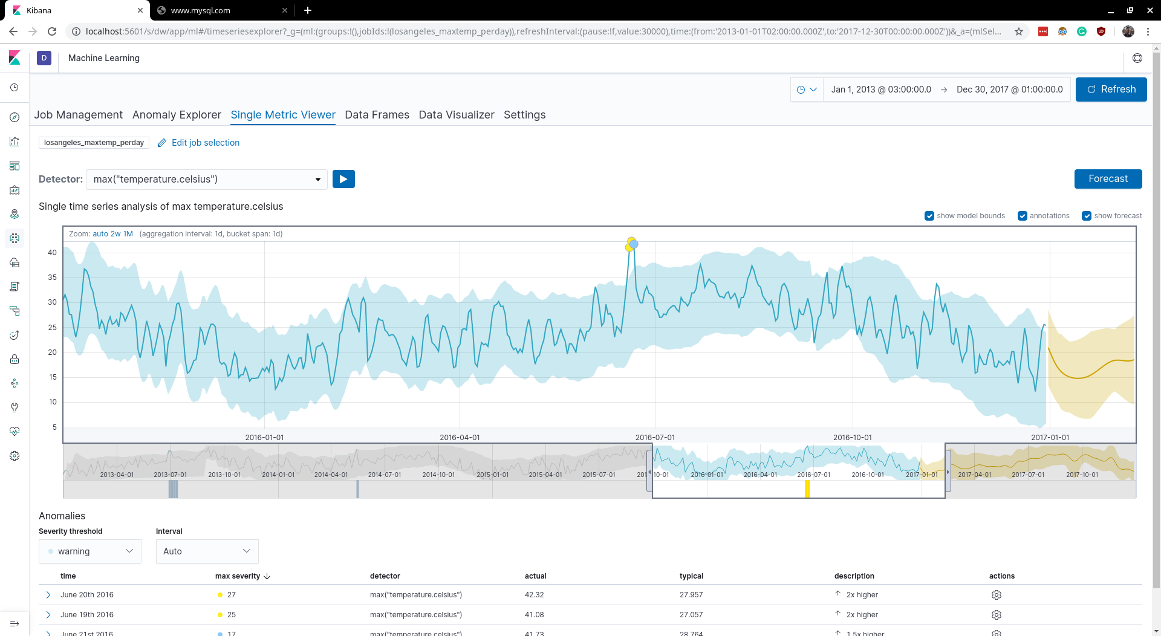The height and width of the screenshot is (636, 1161).
Task: Open the Severity threshold dropdown
Action: (x=90, y=551)
